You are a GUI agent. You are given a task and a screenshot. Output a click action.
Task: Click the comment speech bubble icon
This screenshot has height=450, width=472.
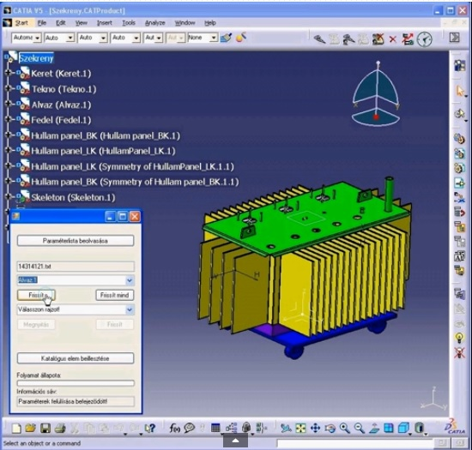190,428
